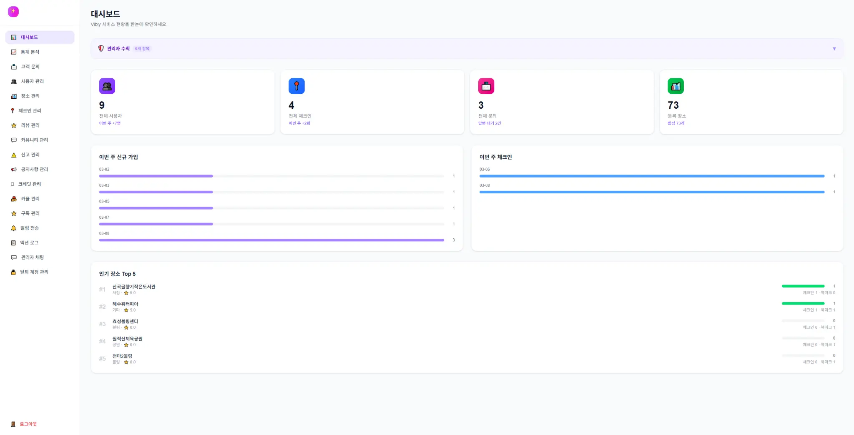The height and width of the screenshot is (435, 854).
Task: Click the 등록 장소 count 73
Action: tap(673, 105)
